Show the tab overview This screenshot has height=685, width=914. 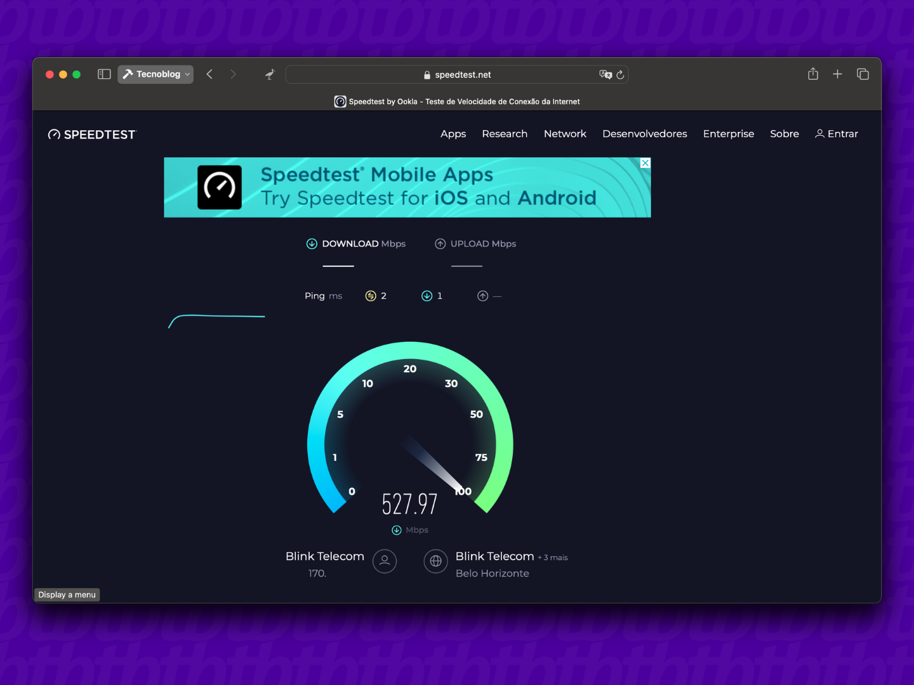tap(862, 74)
